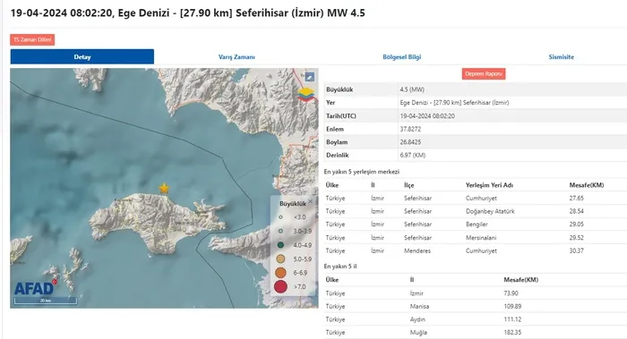
Task: Click the Muğla province cell
Action: tap(418, 332)
